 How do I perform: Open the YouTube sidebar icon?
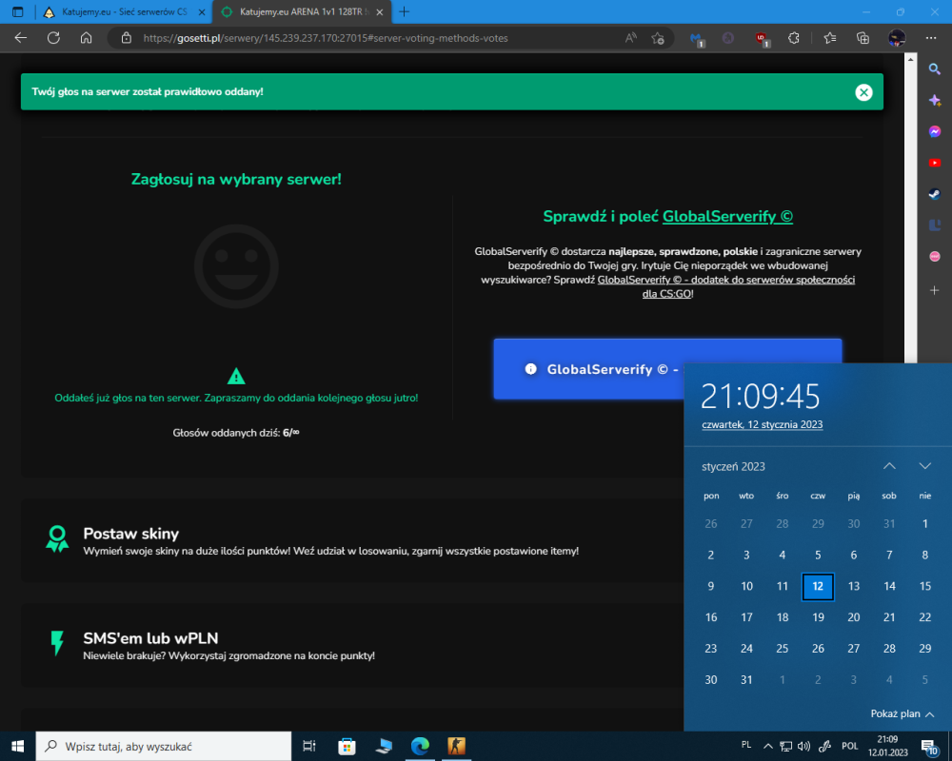tap(935, 163)
